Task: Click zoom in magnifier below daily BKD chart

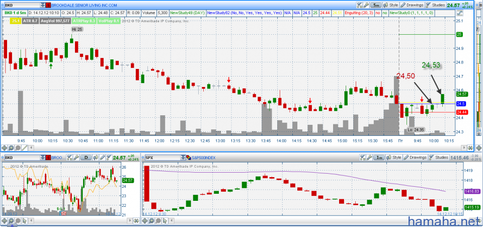Action: pos(11,220)
